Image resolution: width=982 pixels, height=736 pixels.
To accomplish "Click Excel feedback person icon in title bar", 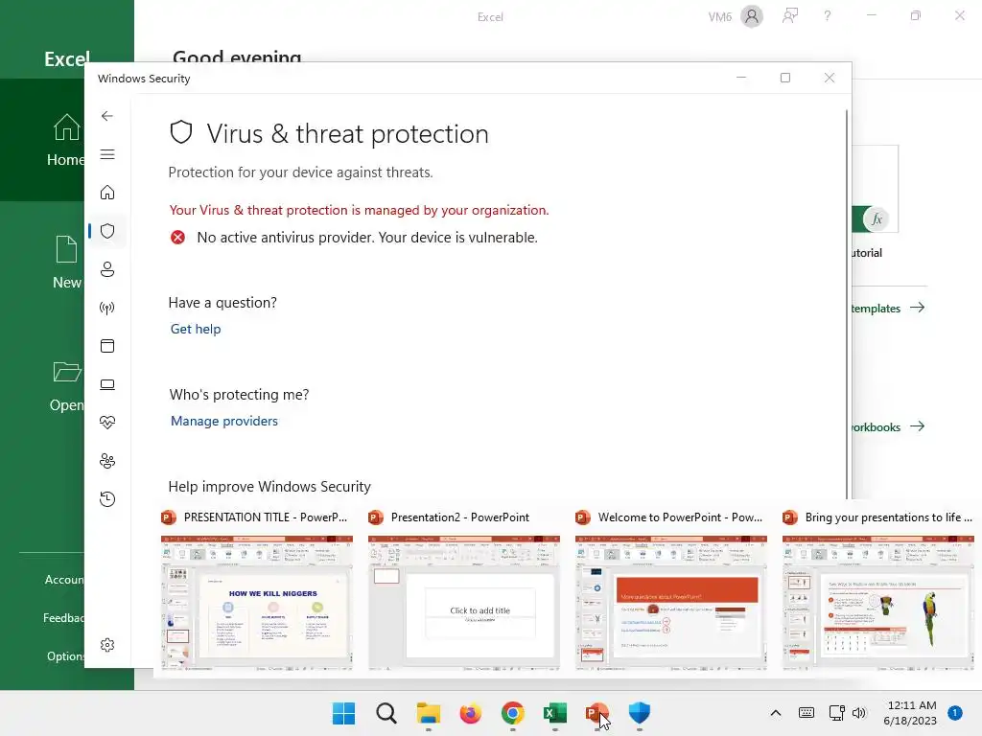I will (790, 16).
